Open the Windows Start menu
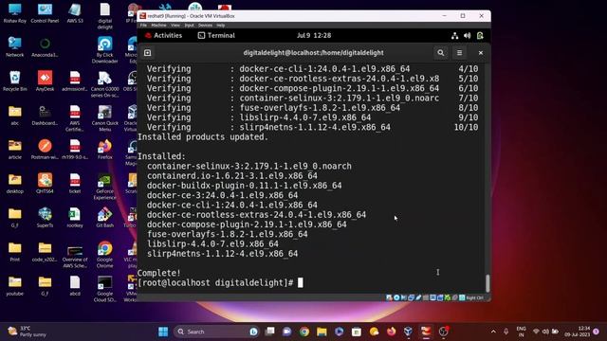 click(x=163, y=332)
